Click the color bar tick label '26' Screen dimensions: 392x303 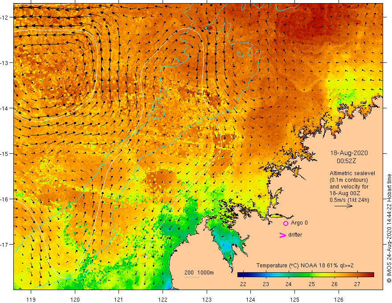click(x=335, y=284)
